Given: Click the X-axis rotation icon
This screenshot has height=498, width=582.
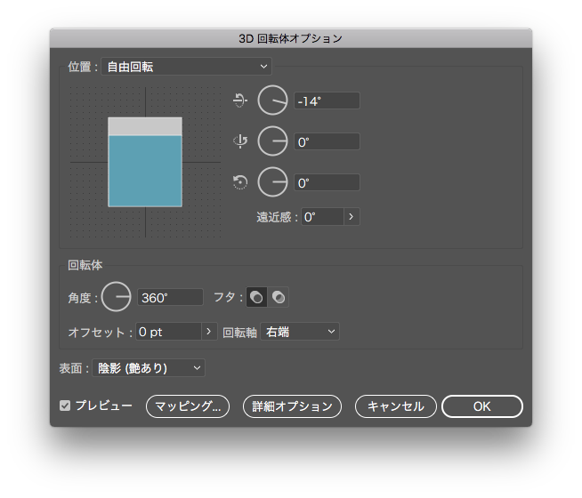Looking at the screenshot, I should [239, 100].
